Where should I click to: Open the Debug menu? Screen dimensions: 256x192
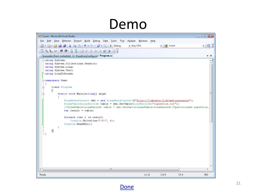(x=96, y=41)
